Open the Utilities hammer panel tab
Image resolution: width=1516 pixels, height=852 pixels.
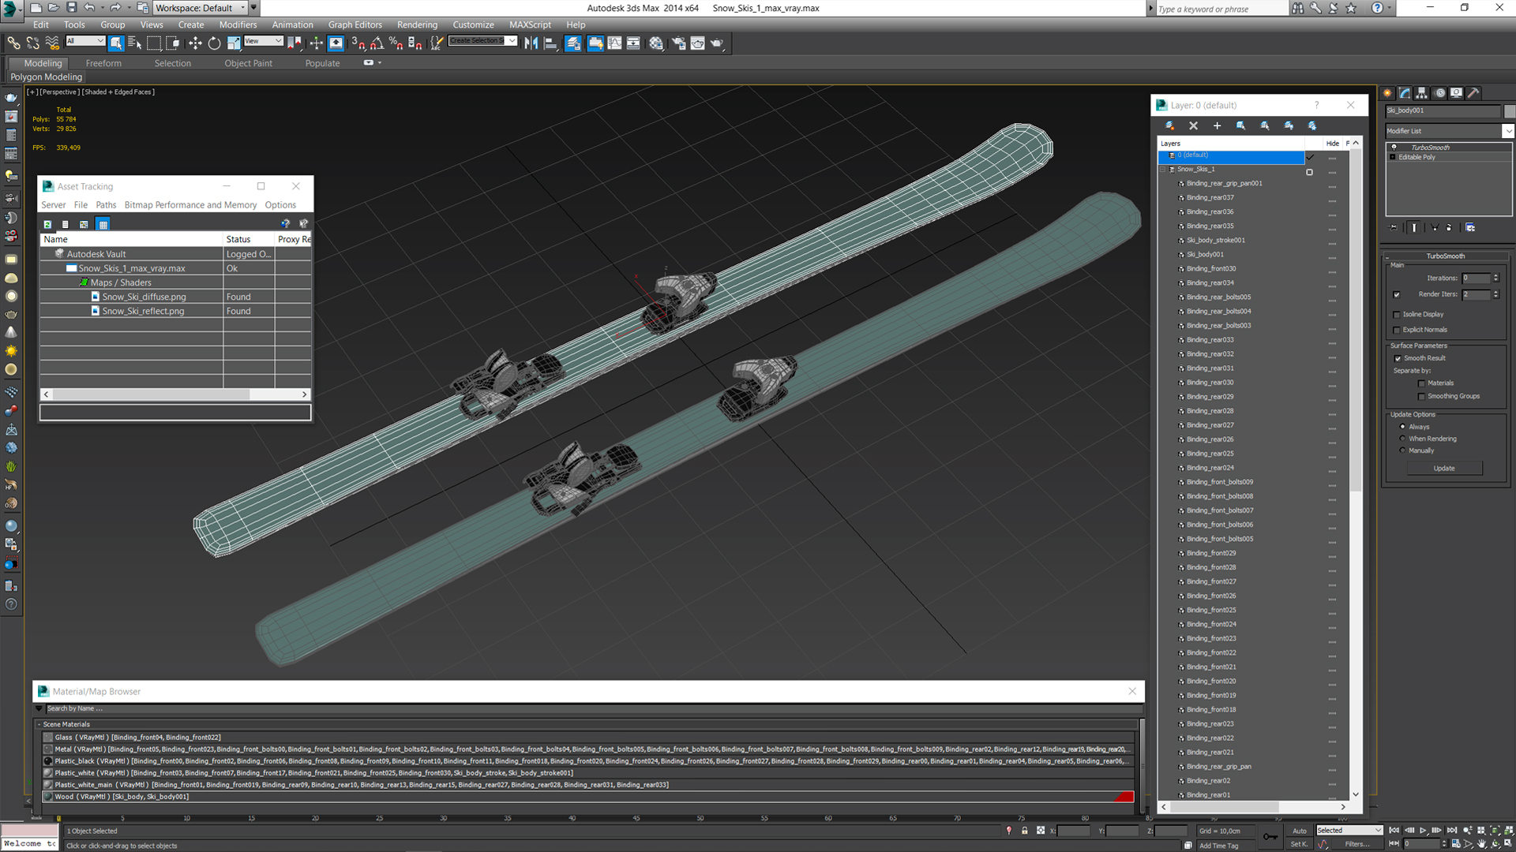(1473, 92)
